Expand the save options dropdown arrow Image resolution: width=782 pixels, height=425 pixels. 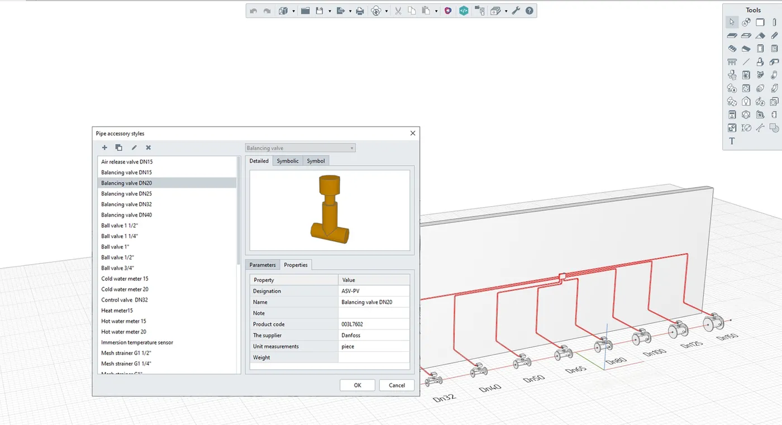(330, 11)
